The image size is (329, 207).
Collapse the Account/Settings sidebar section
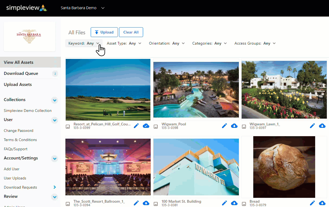(55, 159)
